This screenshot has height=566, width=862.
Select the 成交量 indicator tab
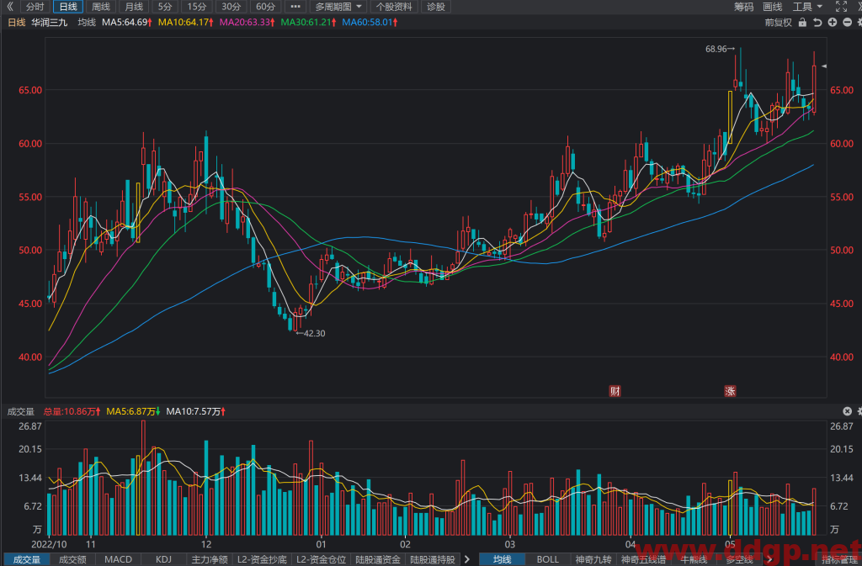[x=26, y=559]
